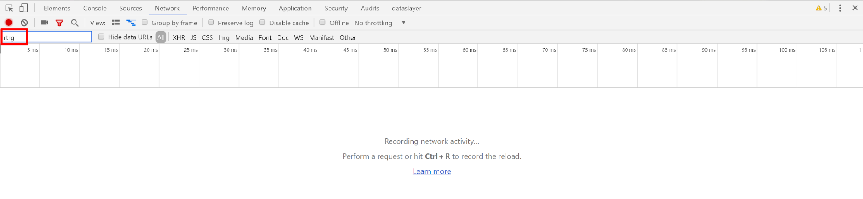Switch to large request rows view
Screen dimensions: 863x199
(116, 23)
